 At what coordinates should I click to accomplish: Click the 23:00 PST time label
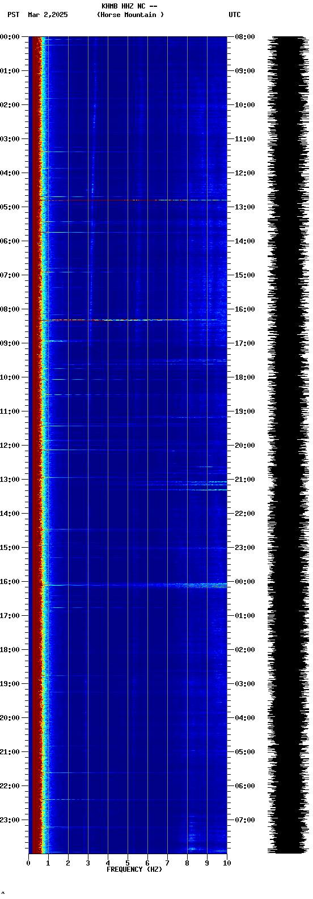click(x=10, y=820)
